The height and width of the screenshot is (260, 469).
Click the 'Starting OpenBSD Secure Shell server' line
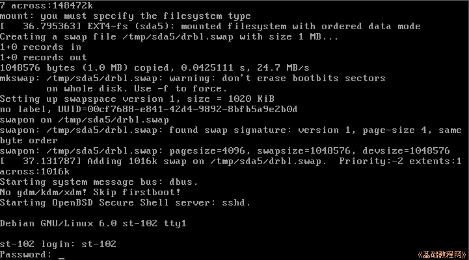(125, 203)
